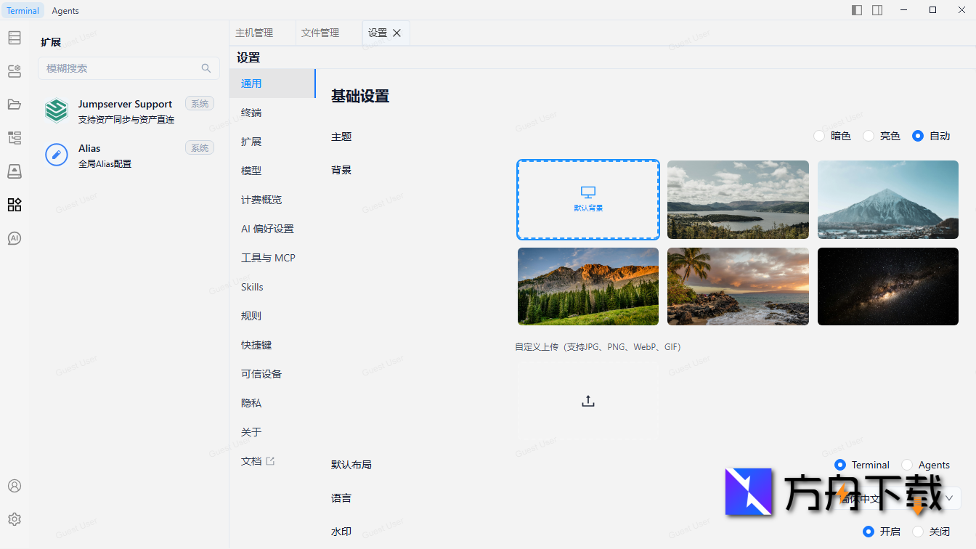Viewport: 976px width, 549px height.
Task: Clear the fuzzy search box with the magnifier
Action: pyautogui.click(x=206, y=68)
